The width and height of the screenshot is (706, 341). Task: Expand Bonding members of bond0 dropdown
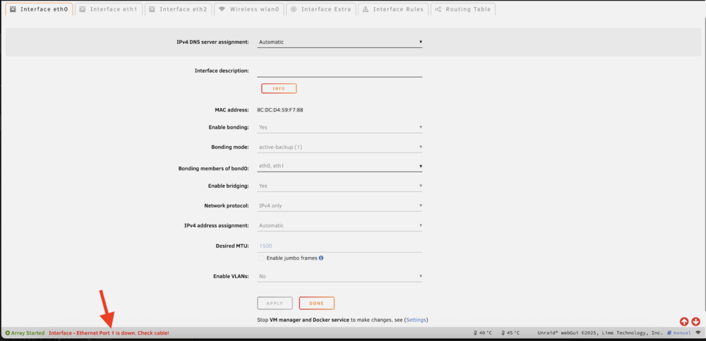(x=340, y=166)
